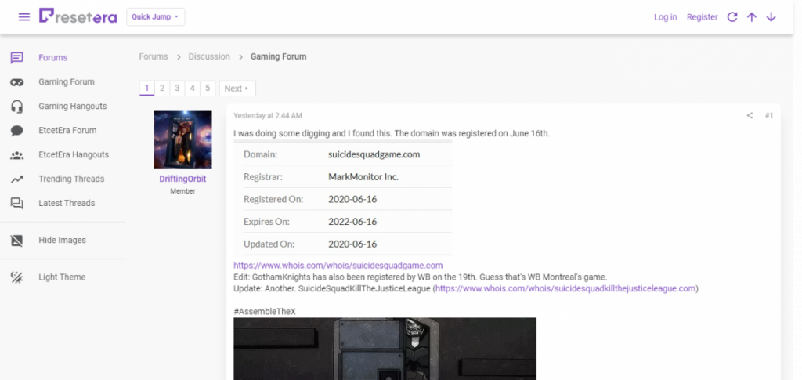Screen dimensions: 802x380
Task: Click the Hide Images icon
Action: pos(17,241)
